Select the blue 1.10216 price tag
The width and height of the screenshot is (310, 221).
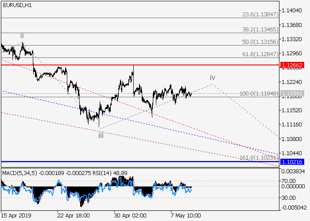pos(292,162)
